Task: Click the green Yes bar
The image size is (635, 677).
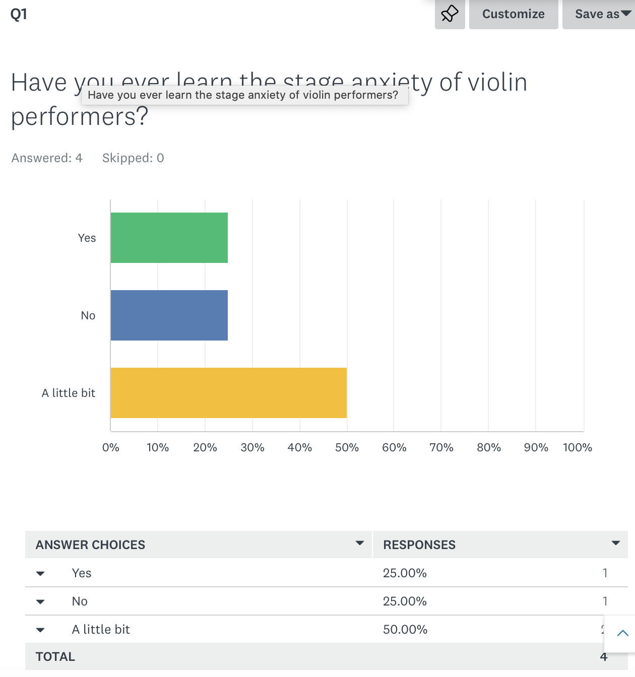Action: pyautogui.click(x=169, y=238)
